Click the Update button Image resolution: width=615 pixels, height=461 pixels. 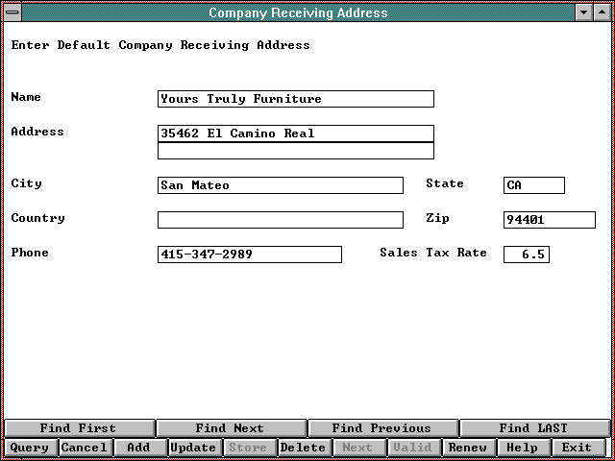point(194,448)
